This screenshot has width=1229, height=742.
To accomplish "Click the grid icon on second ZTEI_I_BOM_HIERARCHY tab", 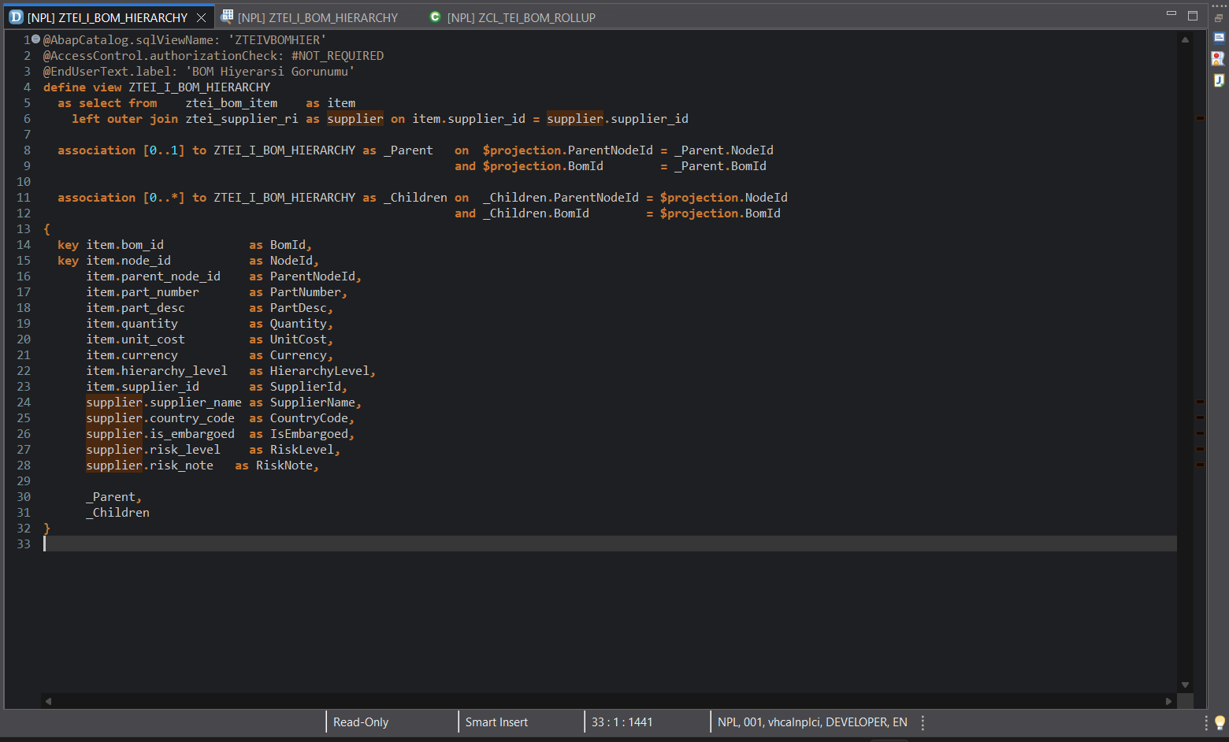I will coord(227,16).
